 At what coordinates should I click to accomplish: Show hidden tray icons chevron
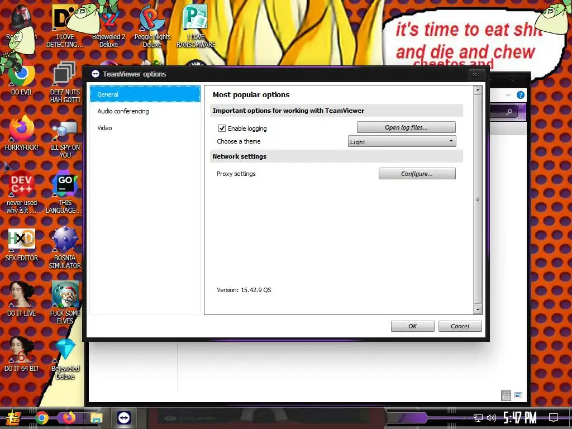coord(464,418)
